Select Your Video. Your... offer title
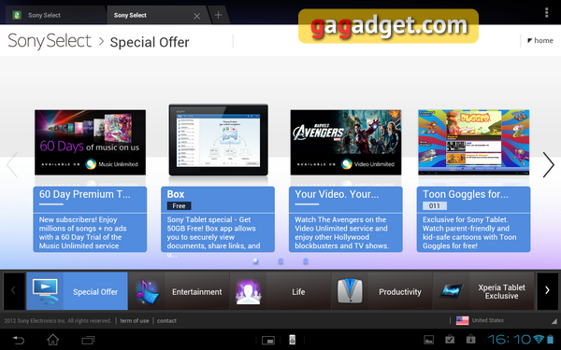The image size is (561, 350). click(x=337, y=194)
